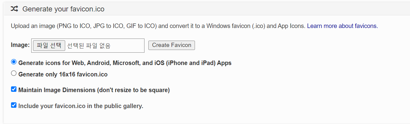410x124 pixels.
Task: Click the (don't resize to be square) text
Action: point(133,90)
